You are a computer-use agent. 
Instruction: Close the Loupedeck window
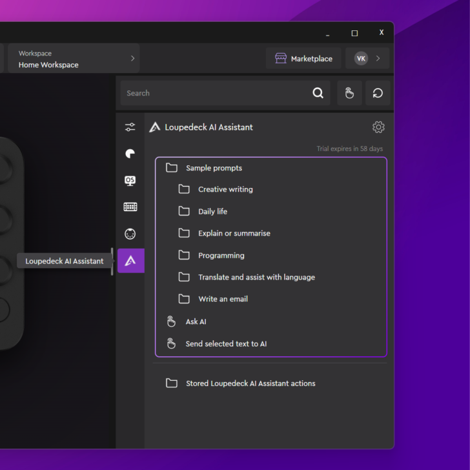pyautogui.click(x=382, y=32)
